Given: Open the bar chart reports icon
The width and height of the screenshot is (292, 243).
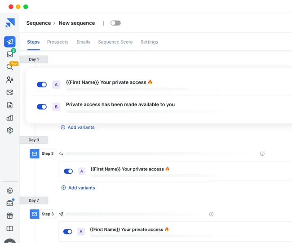Looking at the screenshot, I should (x=10, y=118).
